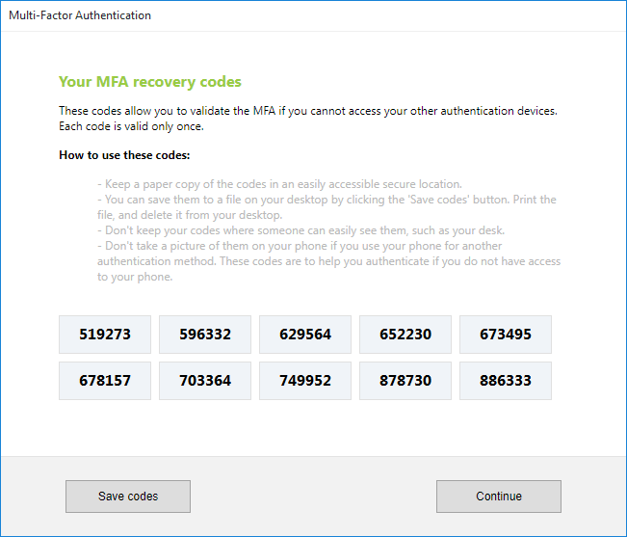Select recovery code 878730

coord(405,381)
